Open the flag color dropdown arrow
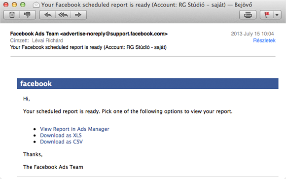The height and width of the screenshot is (179, 286). (x=277, y=15)
